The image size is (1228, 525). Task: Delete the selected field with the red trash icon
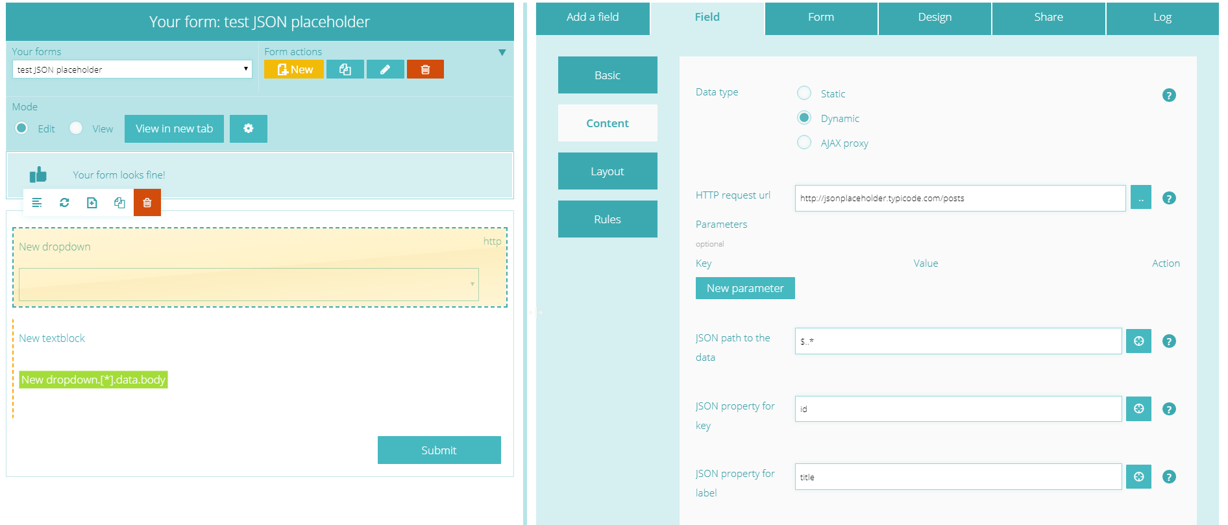click(x=147, y=202)
